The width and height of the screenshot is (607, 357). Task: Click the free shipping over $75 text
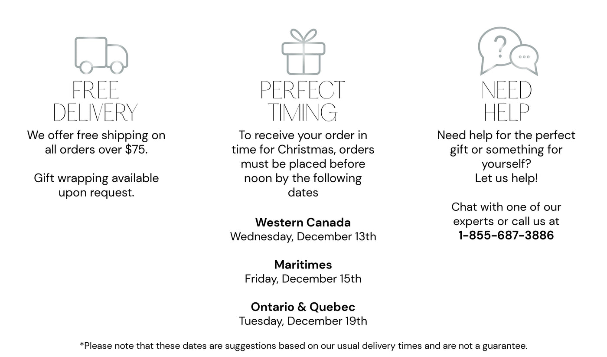pos(96,142)
